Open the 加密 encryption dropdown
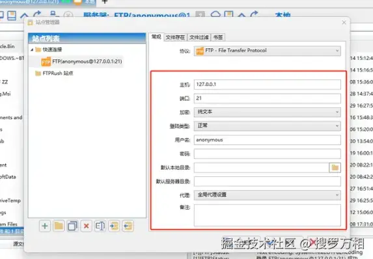 267,112
